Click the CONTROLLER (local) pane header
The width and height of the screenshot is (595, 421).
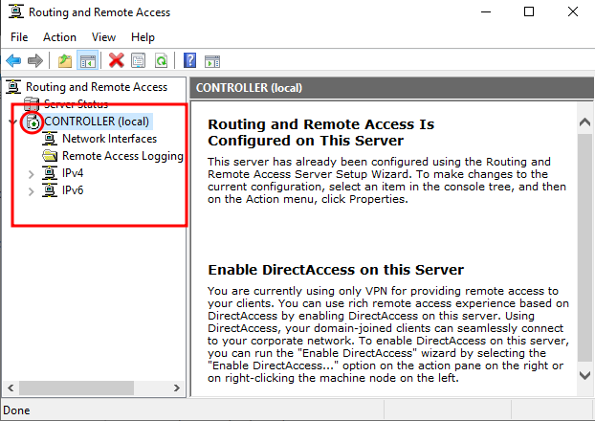(x=391, y=88)
